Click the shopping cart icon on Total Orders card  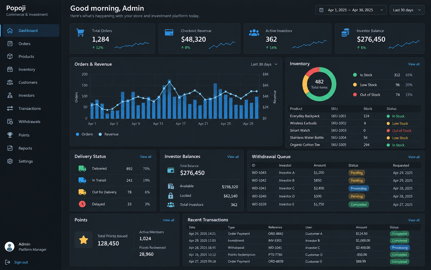coord(80,33)
